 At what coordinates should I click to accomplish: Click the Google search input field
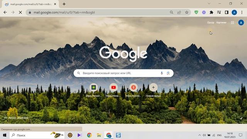coord(123,73)
